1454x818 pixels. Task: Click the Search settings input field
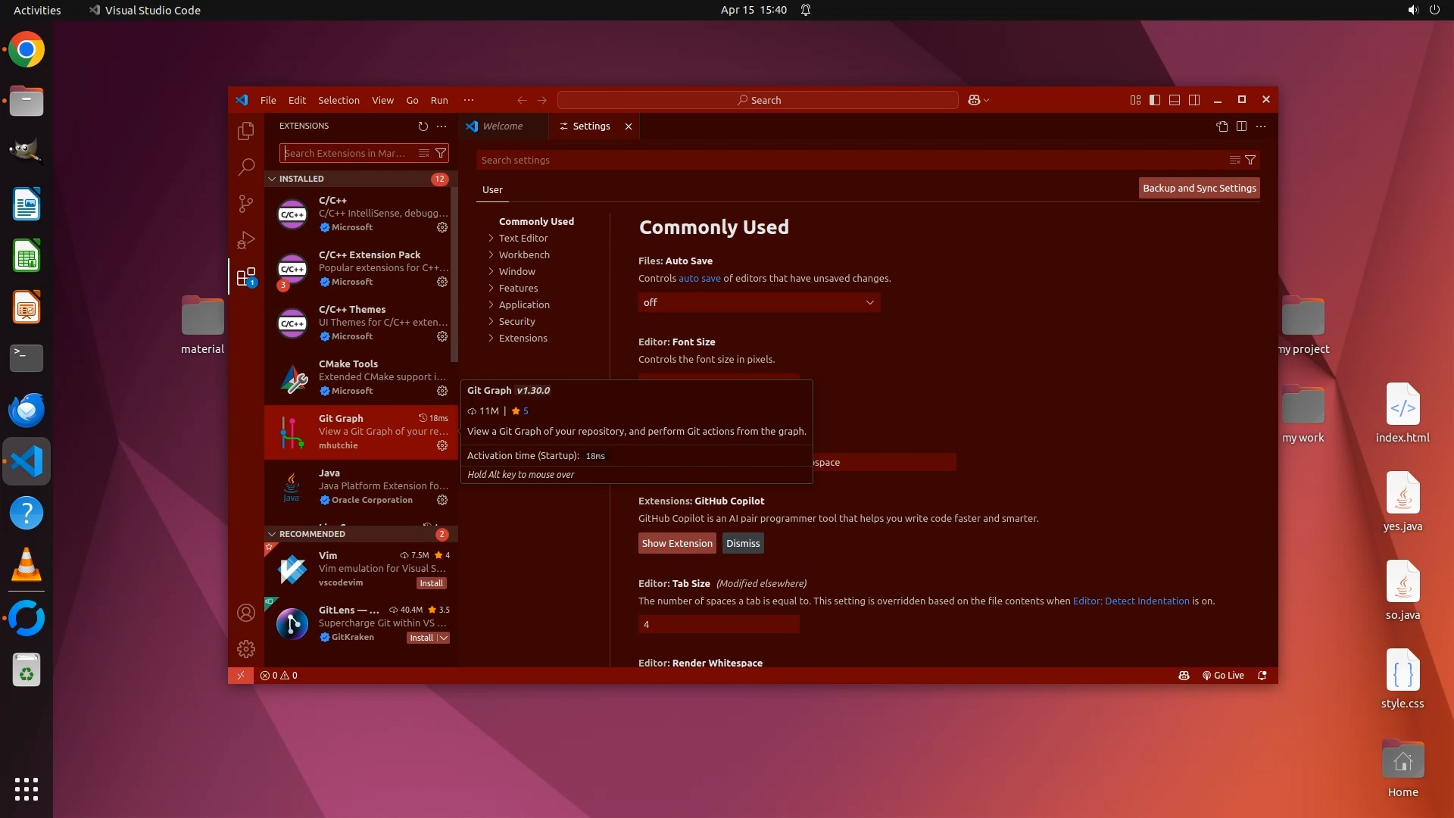pyautogui.click(x=848, y=160)
